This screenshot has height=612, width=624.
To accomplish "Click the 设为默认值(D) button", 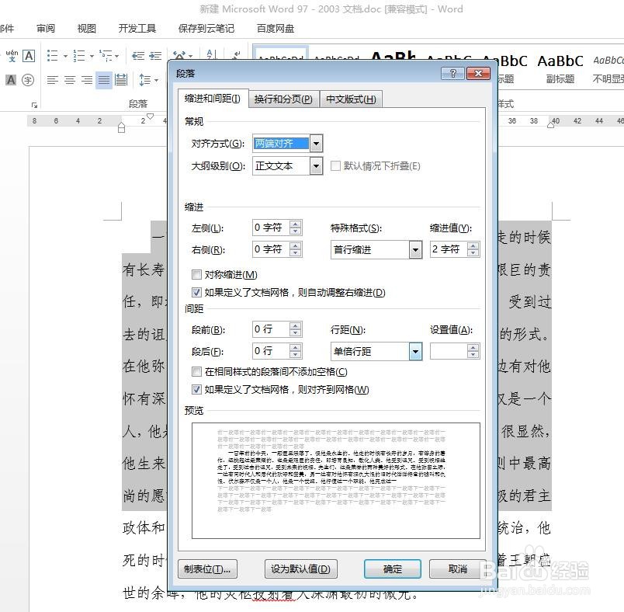I will (301, 569).
